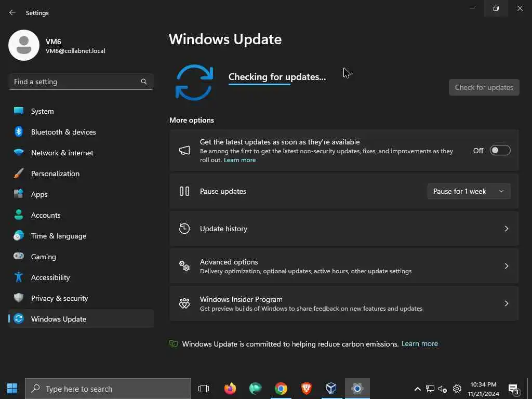This screenshot has width=532, height=399.
Task: Toggle get latest updates switch on
Action: 500,150
